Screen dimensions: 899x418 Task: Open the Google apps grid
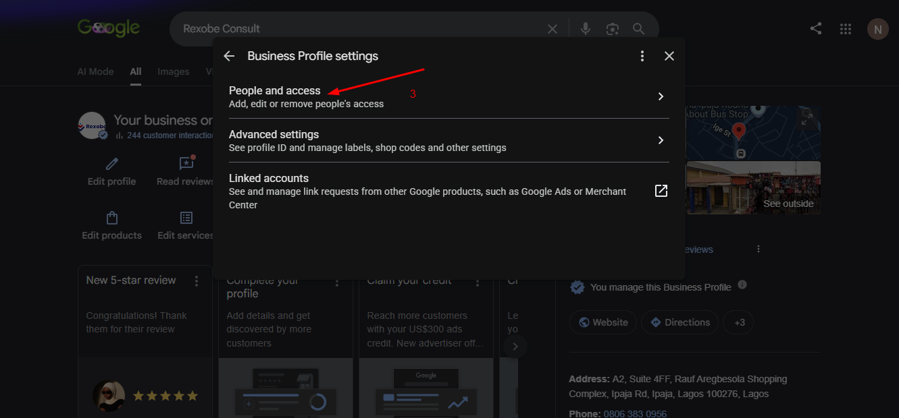846,29
